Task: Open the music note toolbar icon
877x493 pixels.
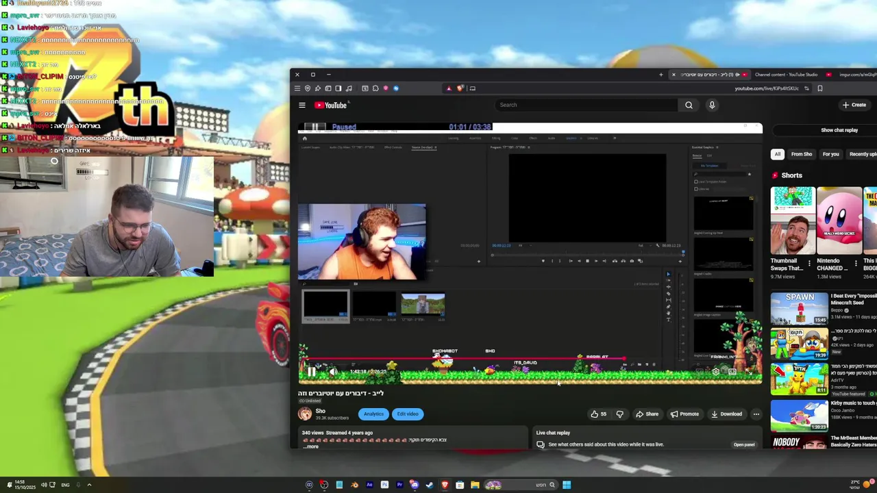Action: [349, 88]
